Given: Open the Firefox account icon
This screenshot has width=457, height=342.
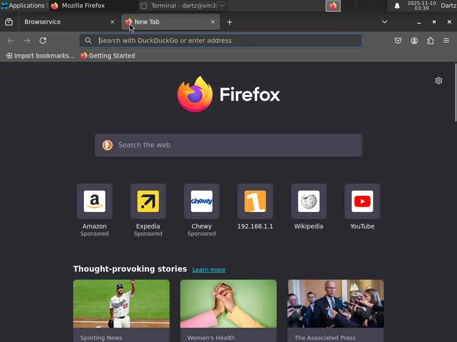Looking at the screenshot, I should point(414,41).
